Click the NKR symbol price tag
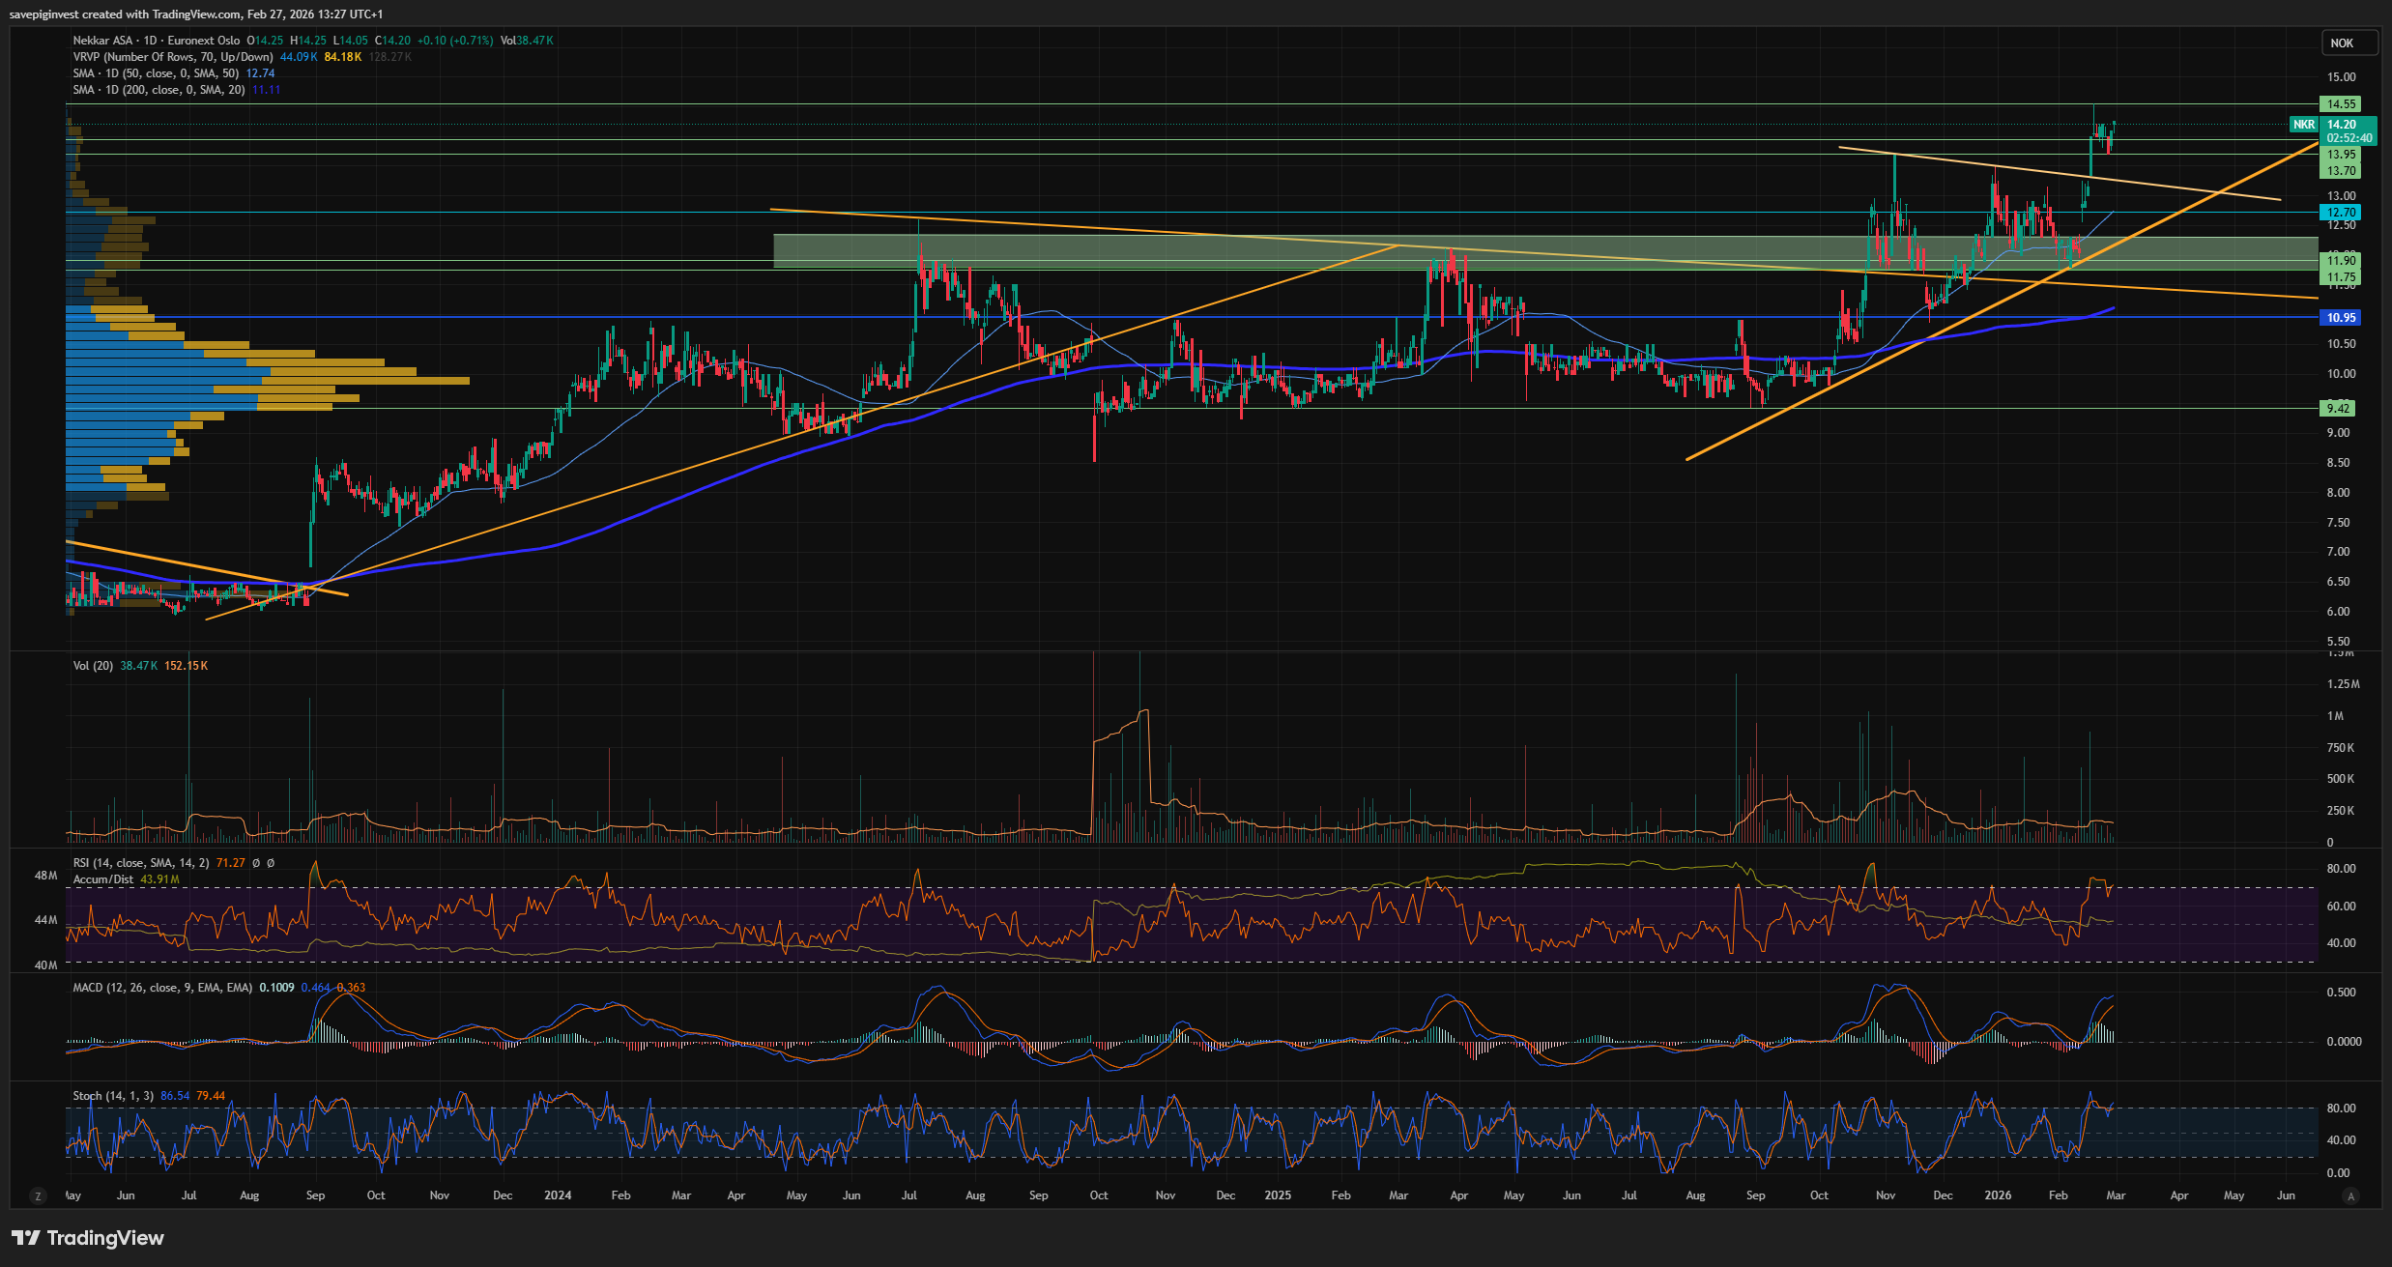This screenshot has height=1267, width=2392. 2304,125
